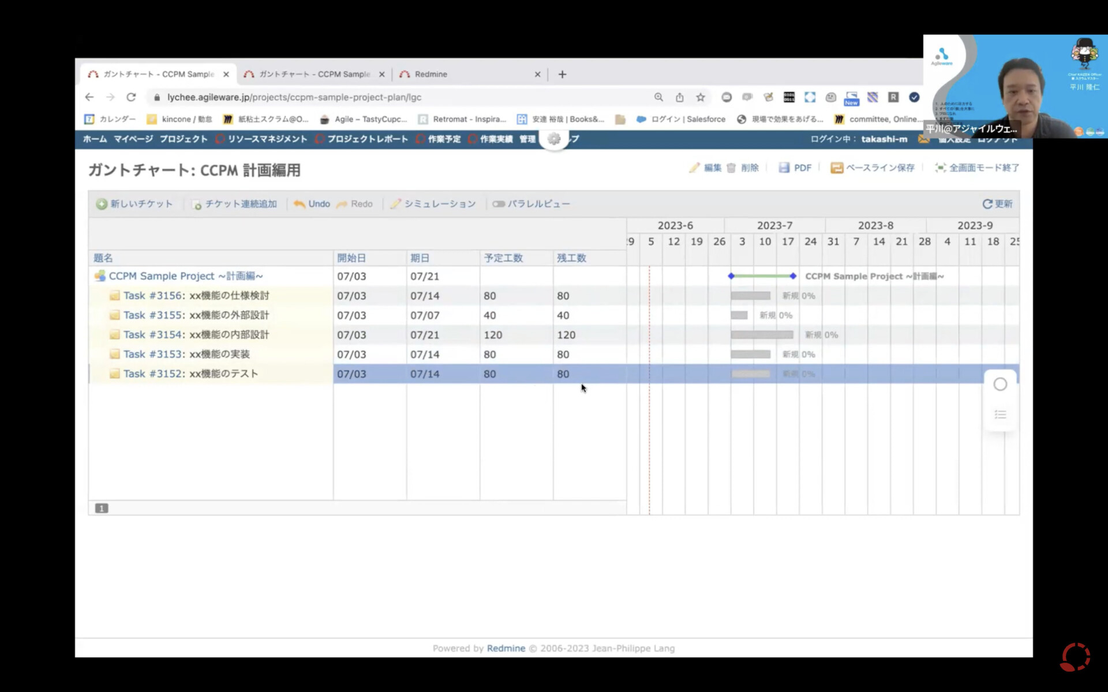This screenshot has width=1108, height=692.
Task: Reload the page in the browser
Action: 132,97
